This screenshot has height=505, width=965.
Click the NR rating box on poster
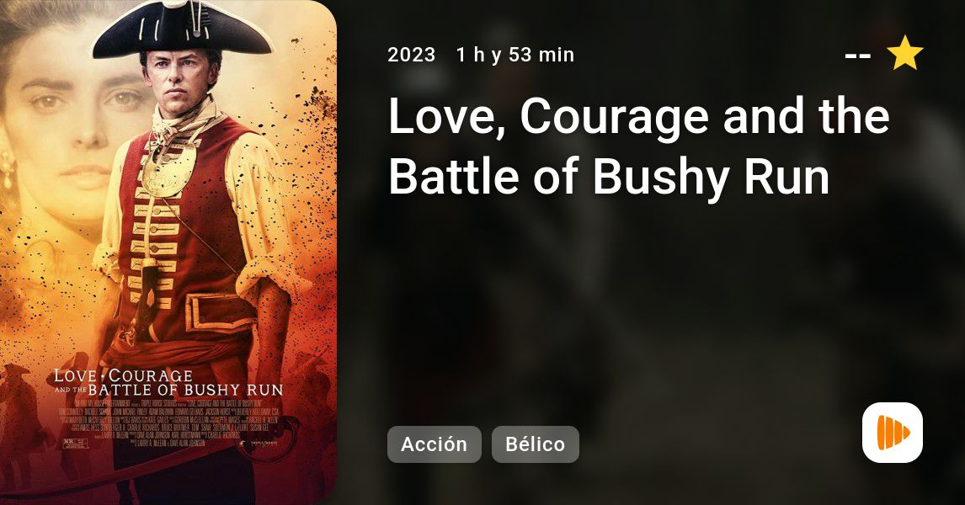click(x=77, y=444)
